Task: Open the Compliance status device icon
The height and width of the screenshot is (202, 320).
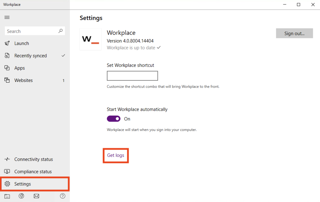Action: tap(7, 172)
